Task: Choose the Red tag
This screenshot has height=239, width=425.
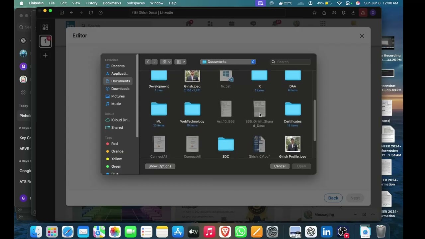Action: click(x=114, y=144)
